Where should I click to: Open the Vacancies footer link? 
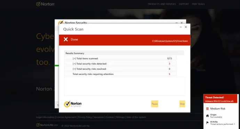(99, 117)
